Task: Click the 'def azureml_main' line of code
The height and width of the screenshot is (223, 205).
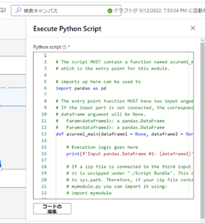Action: click(x=124, y=134)
